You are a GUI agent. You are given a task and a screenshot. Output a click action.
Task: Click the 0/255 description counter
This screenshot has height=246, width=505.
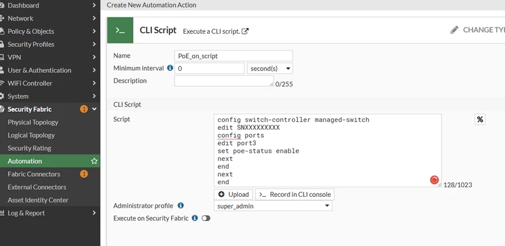click(284, 84)
